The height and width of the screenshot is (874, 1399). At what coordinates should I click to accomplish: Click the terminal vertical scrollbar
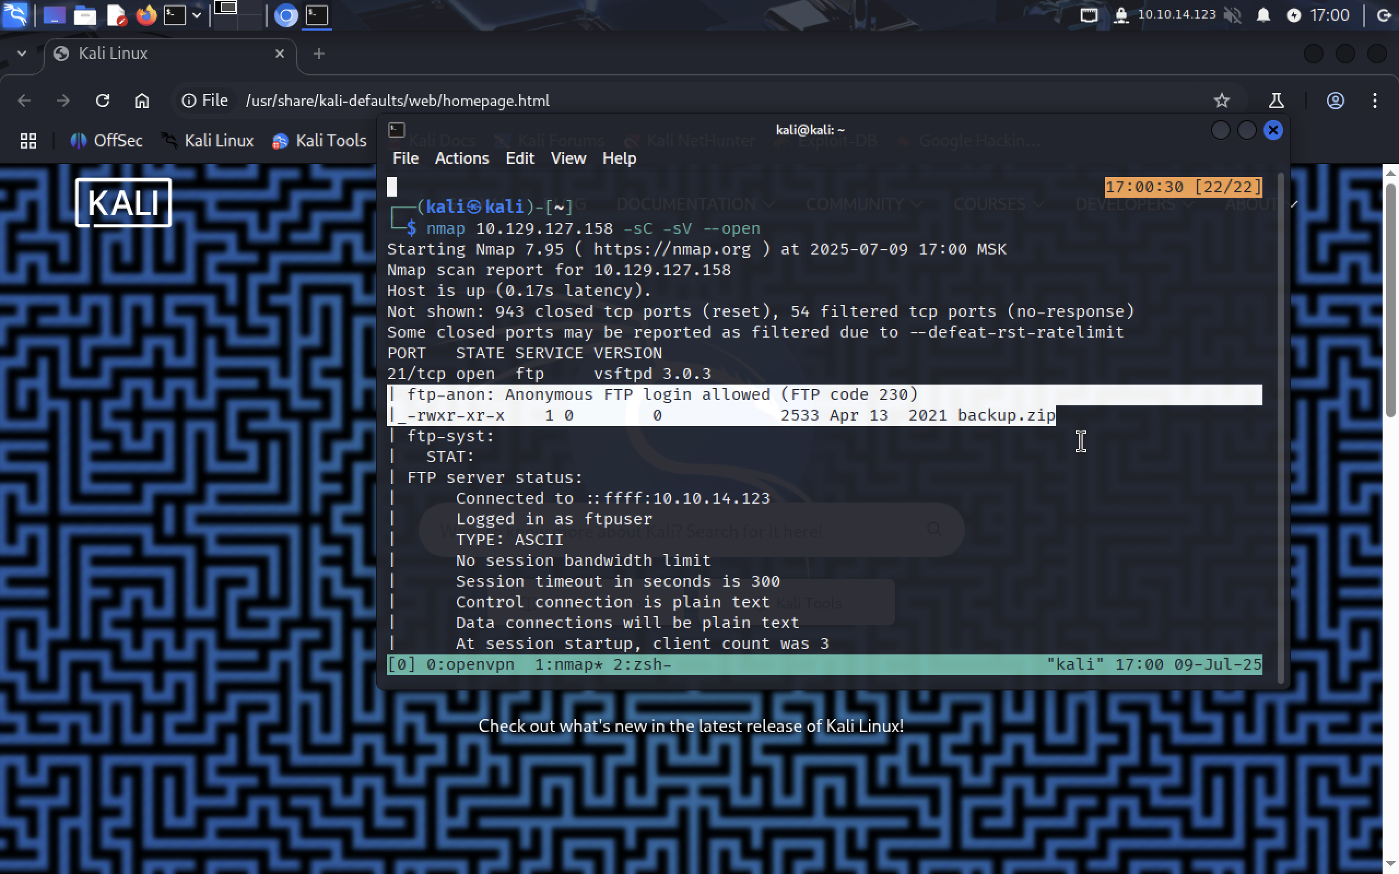[x=1281, y=428]
